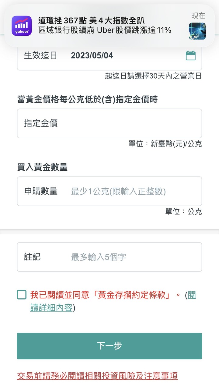219x390 pixels.
Task: Check the 黃金存摺約定條款 agreement checkbox
Action: (x=22, y=295)
